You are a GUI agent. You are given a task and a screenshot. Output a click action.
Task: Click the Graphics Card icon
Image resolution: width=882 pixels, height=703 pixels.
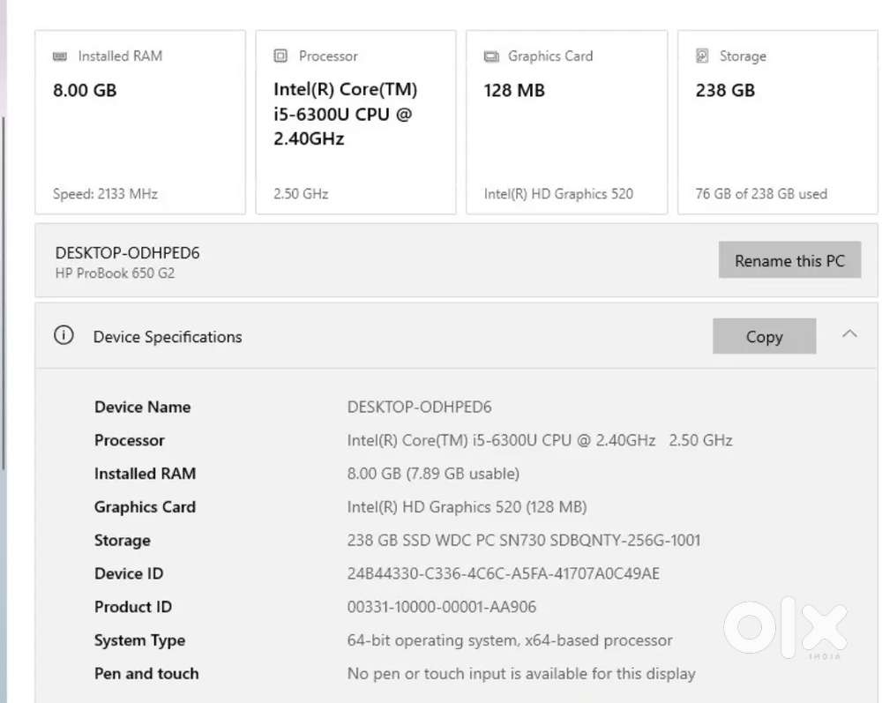(491, 56)
